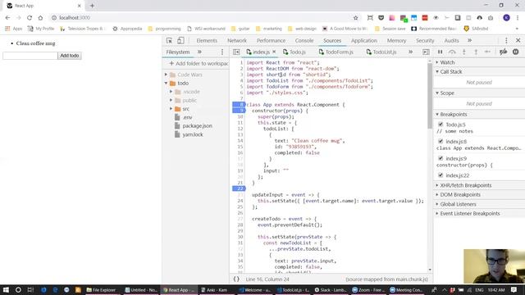Click Add folder to workspace
The width and height of the screenshot is (525, 295).
199,63
